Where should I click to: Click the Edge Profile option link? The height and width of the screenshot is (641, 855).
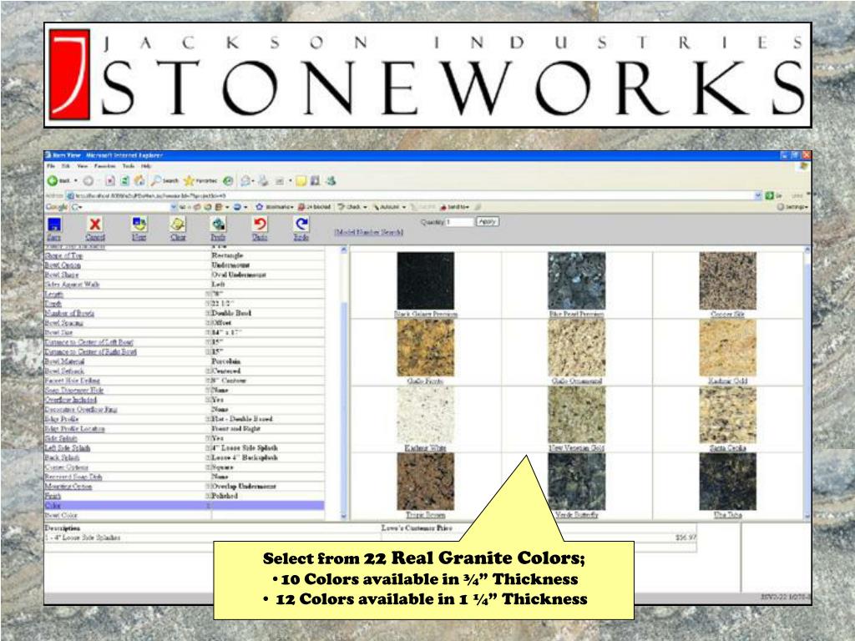coord(62,419)
